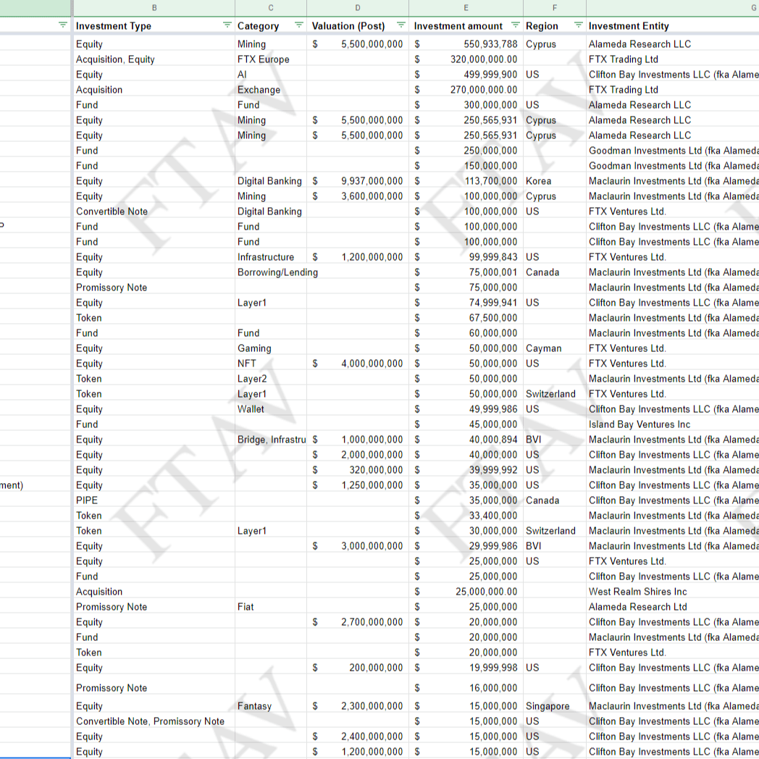Screen dimensions: 759x759
Task: Select column F header
Action: 555,7
